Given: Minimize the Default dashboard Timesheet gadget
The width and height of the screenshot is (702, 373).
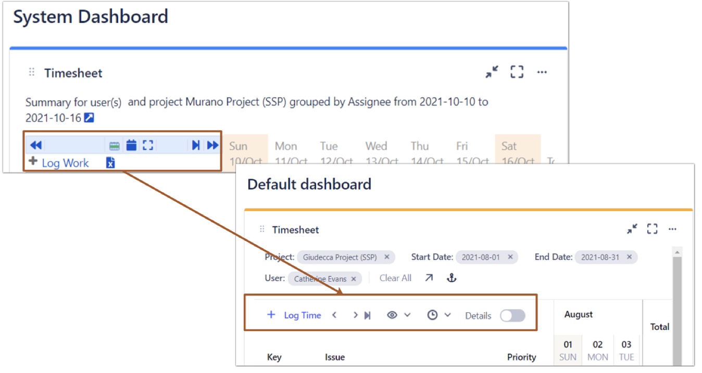Looking at the screenshot, I should 632,229.
